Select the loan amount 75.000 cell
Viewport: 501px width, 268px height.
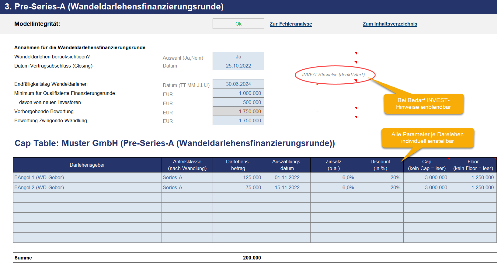[238, 187]
